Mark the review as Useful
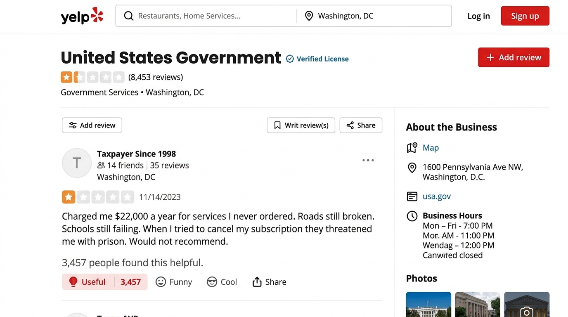The image size is (568, 317). point(104,282)
